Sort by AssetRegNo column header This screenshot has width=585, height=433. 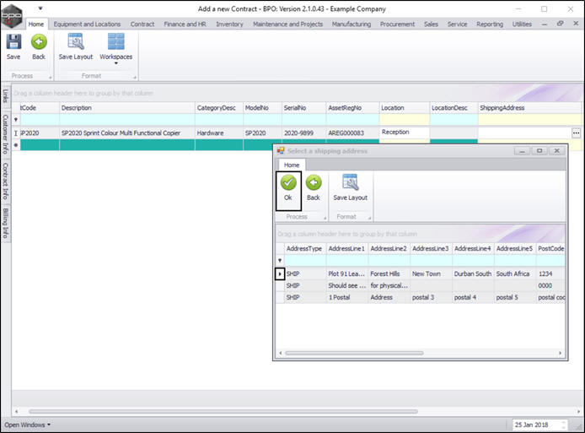[x=352, y=107]
